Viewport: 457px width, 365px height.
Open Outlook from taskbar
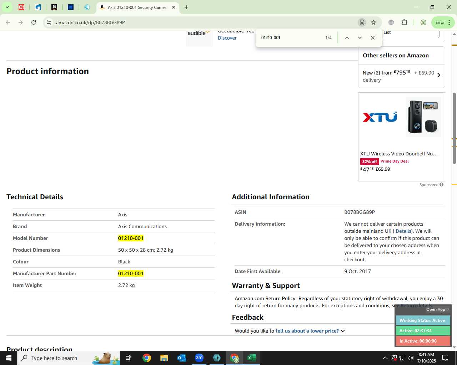[182, 358]
